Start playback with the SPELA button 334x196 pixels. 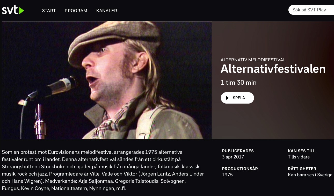237,98
